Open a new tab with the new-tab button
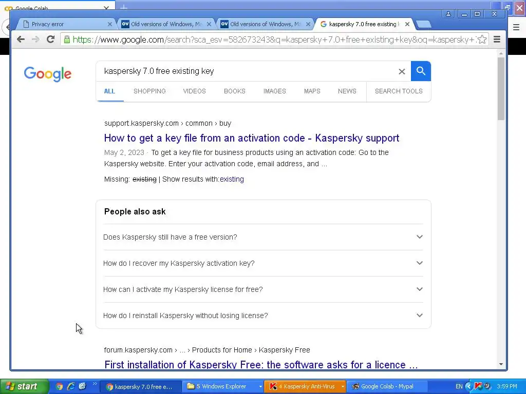 tap(424, 24)
